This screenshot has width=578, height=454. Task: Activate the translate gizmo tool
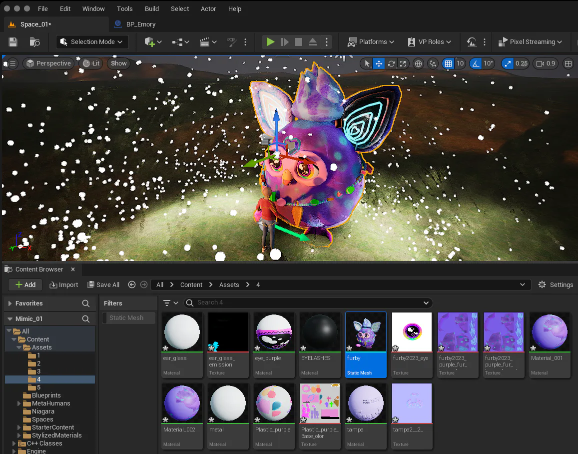coord(379,63)
